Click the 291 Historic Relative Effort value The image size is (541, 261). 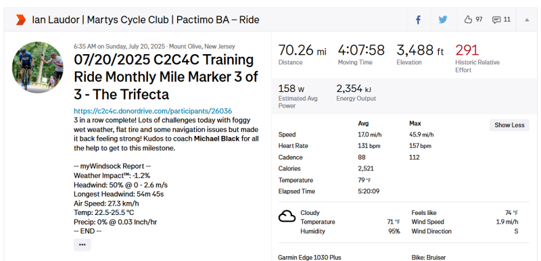[467, 50]
